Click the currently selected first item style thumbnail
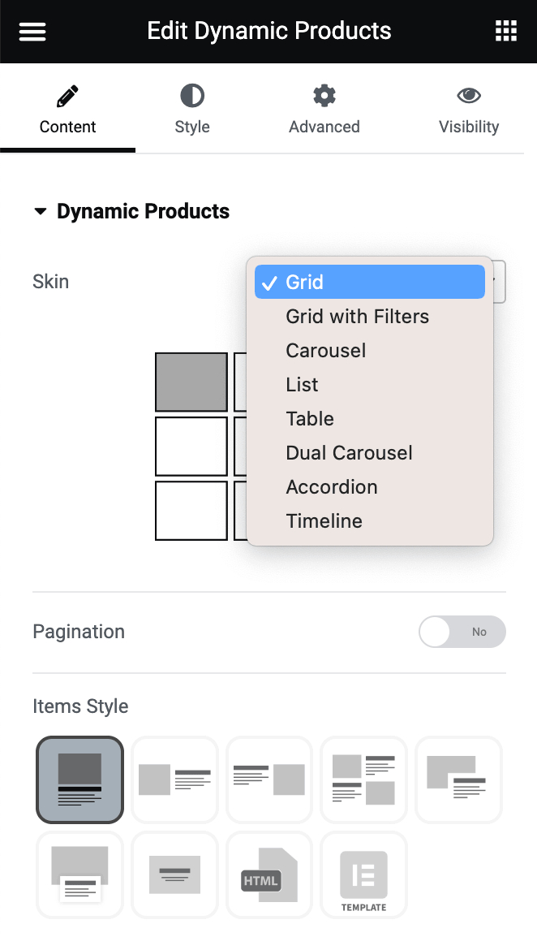Image resolution: width=537 pixels, height=937 pixels. [79, 779]
